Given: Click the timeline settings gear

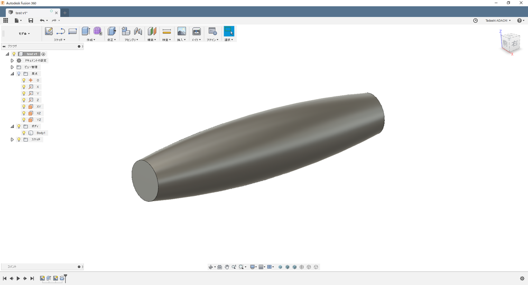Looking at the screenshot, I should point(522,278).
